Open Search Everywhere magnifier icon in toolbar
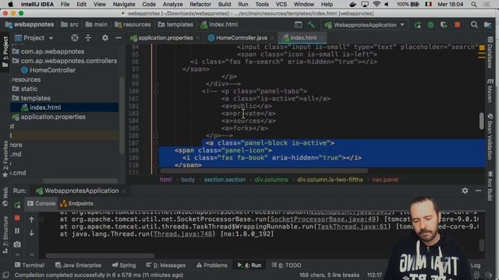Image resolution: width=499 pixels, height=280 pixels. coord(474,25)
